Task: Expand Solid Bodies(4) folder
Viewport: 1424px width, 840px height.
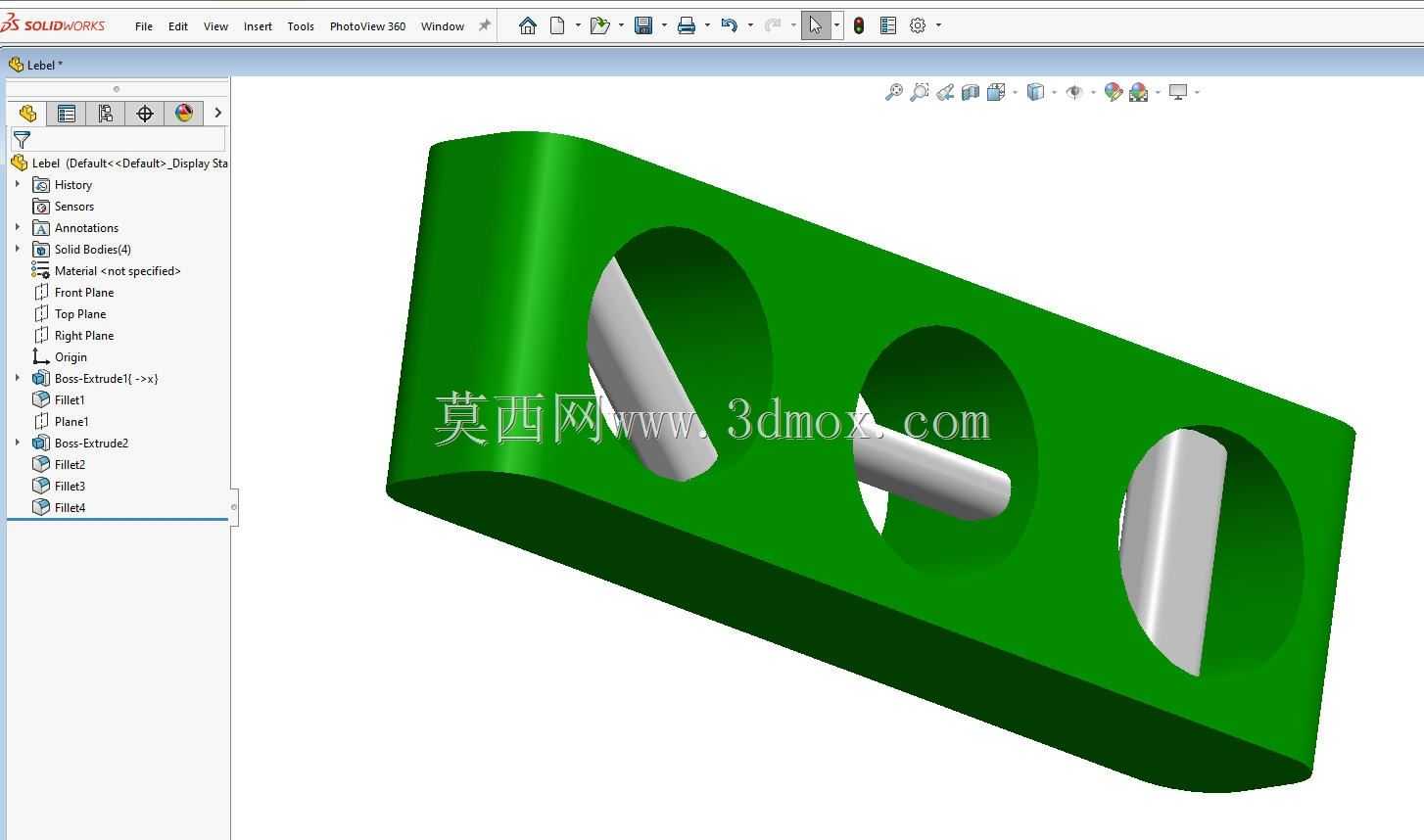Action: coord(17,249)
